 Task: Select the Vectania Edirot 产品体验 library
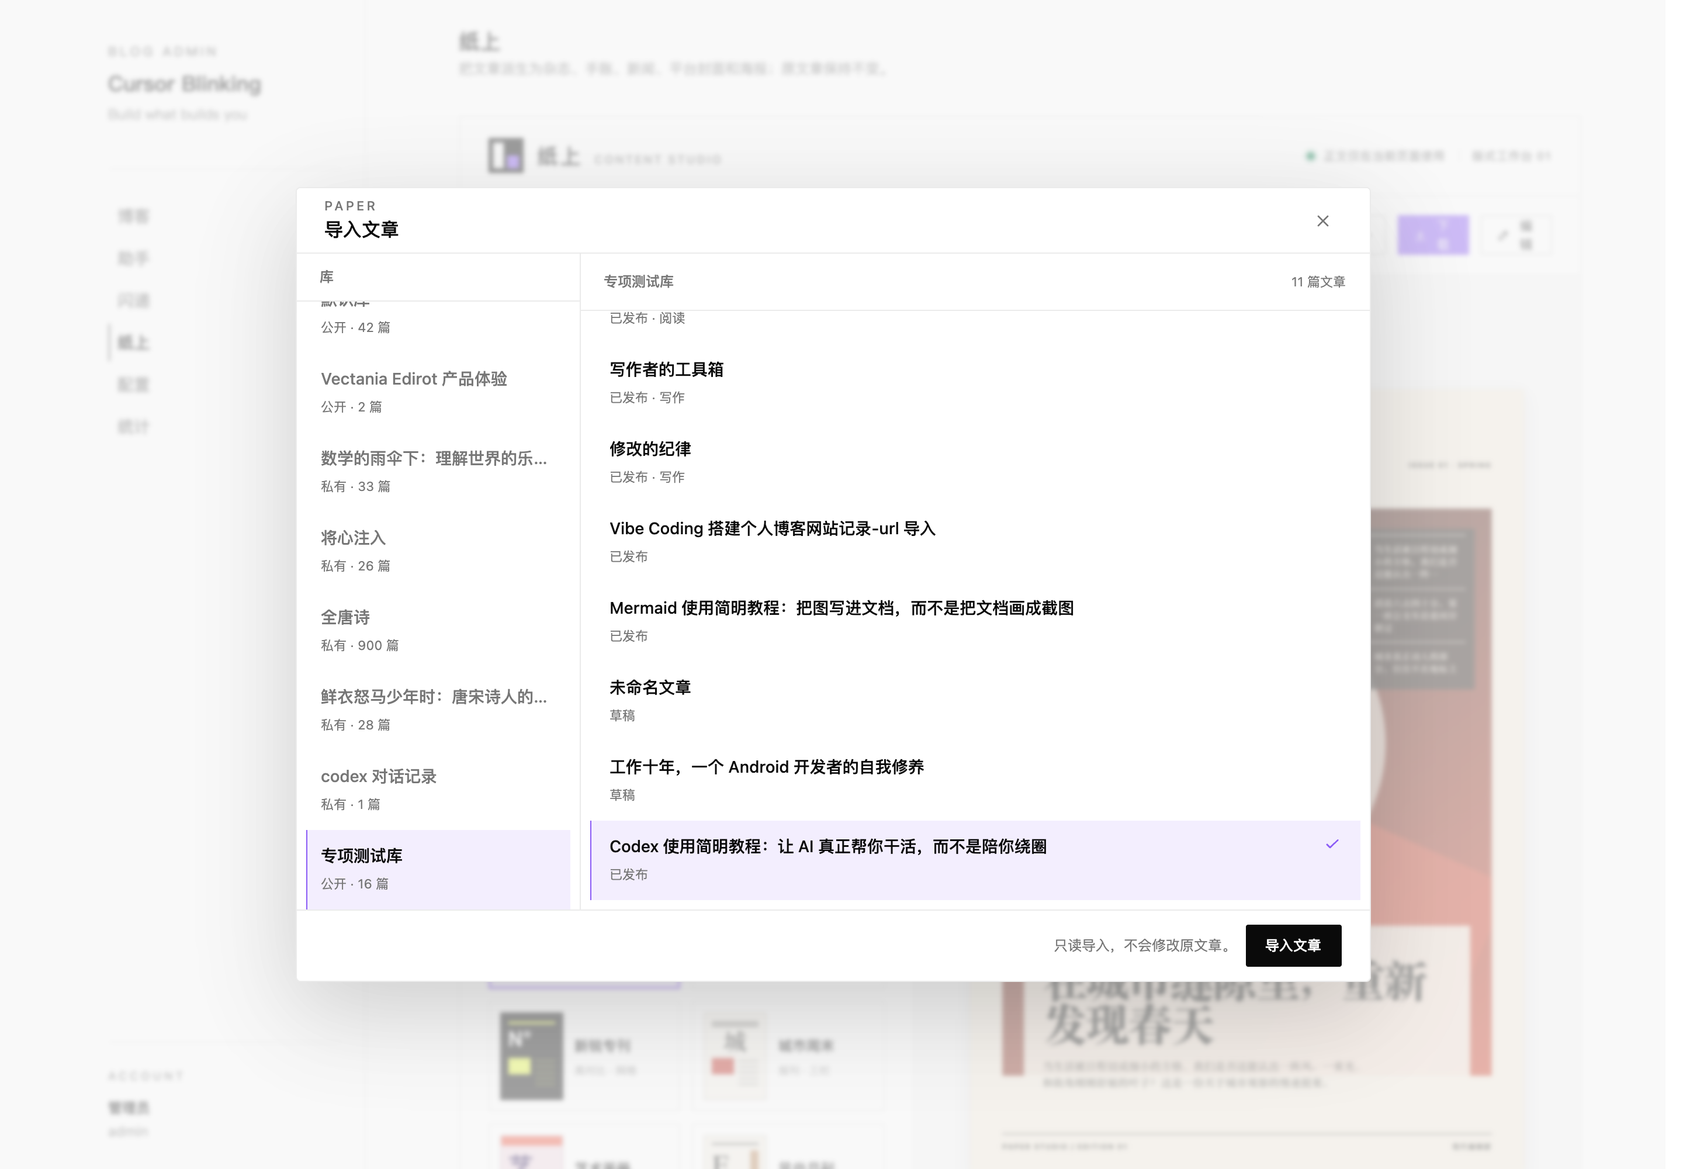pyautogui.click(x=438, y=392)
